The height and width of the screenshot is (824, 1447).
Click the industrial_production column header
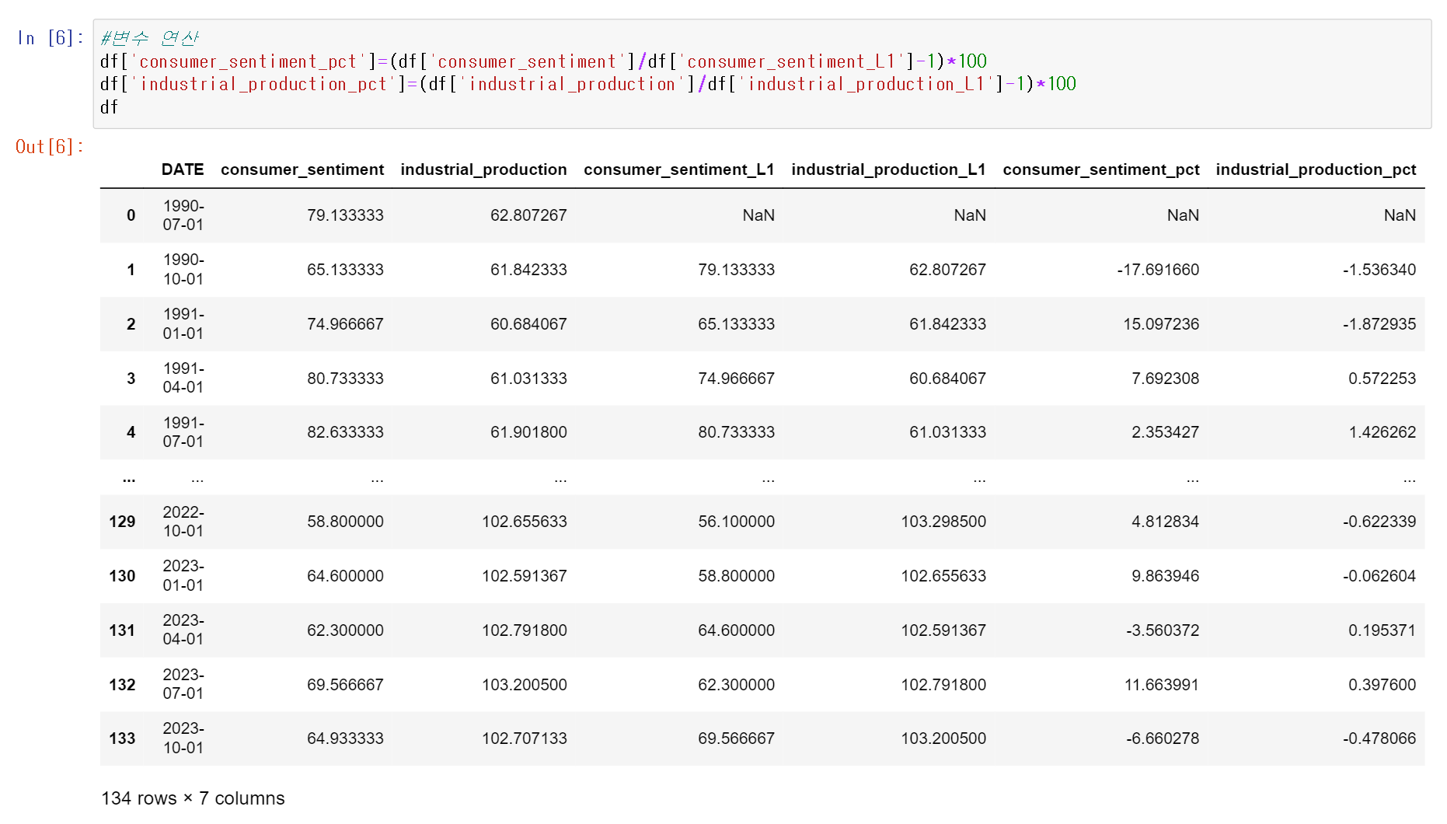(483, 169)
